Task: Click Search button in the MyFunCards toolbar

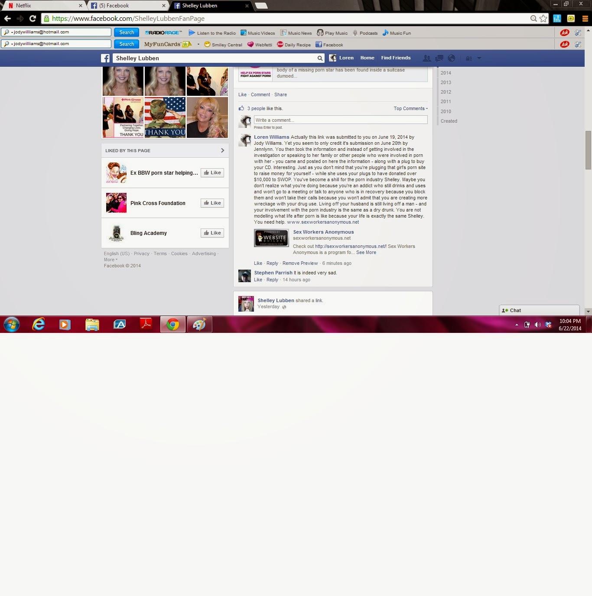Action: (127, 44)
